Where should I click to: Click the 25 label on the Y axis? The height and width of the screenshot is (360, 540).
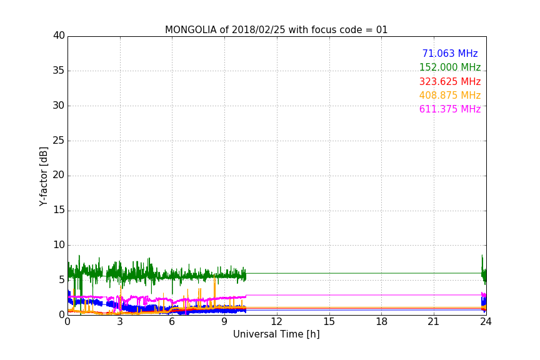[59, 141]
